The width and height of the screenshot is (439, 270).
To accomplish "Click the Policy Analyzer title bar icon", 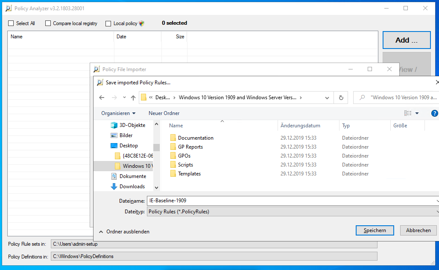I will tap(9, 9).
